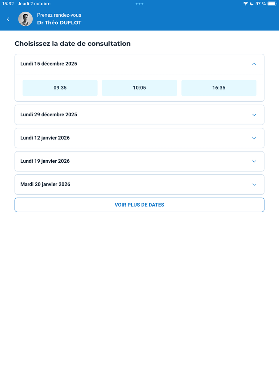279x372 pixels.
Task: Tap the Dr Théo DUFLOT header name
Action: (x=59, y=23)
